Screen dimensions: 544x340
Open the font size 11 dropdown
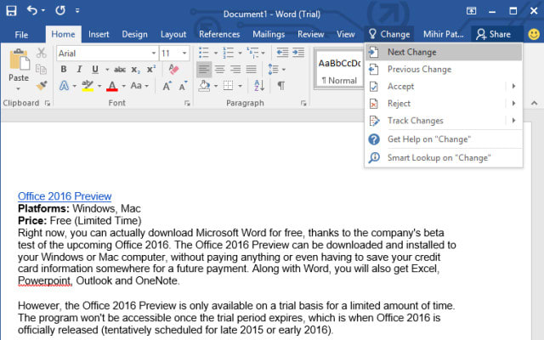(184, 53)
